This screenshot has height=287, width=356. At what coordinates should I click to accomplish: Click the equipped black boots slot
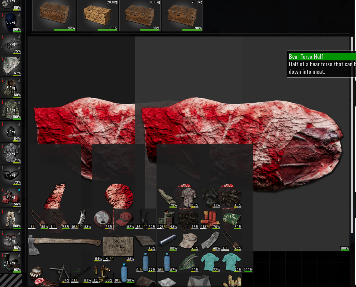click(11, 262)
